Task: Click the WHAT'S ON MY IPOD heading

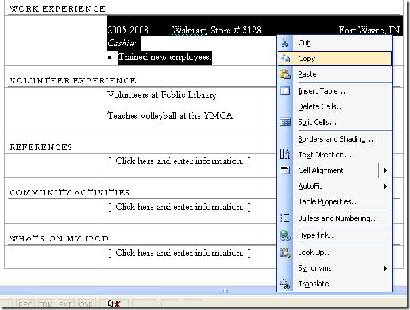Action: coord(59,239)
